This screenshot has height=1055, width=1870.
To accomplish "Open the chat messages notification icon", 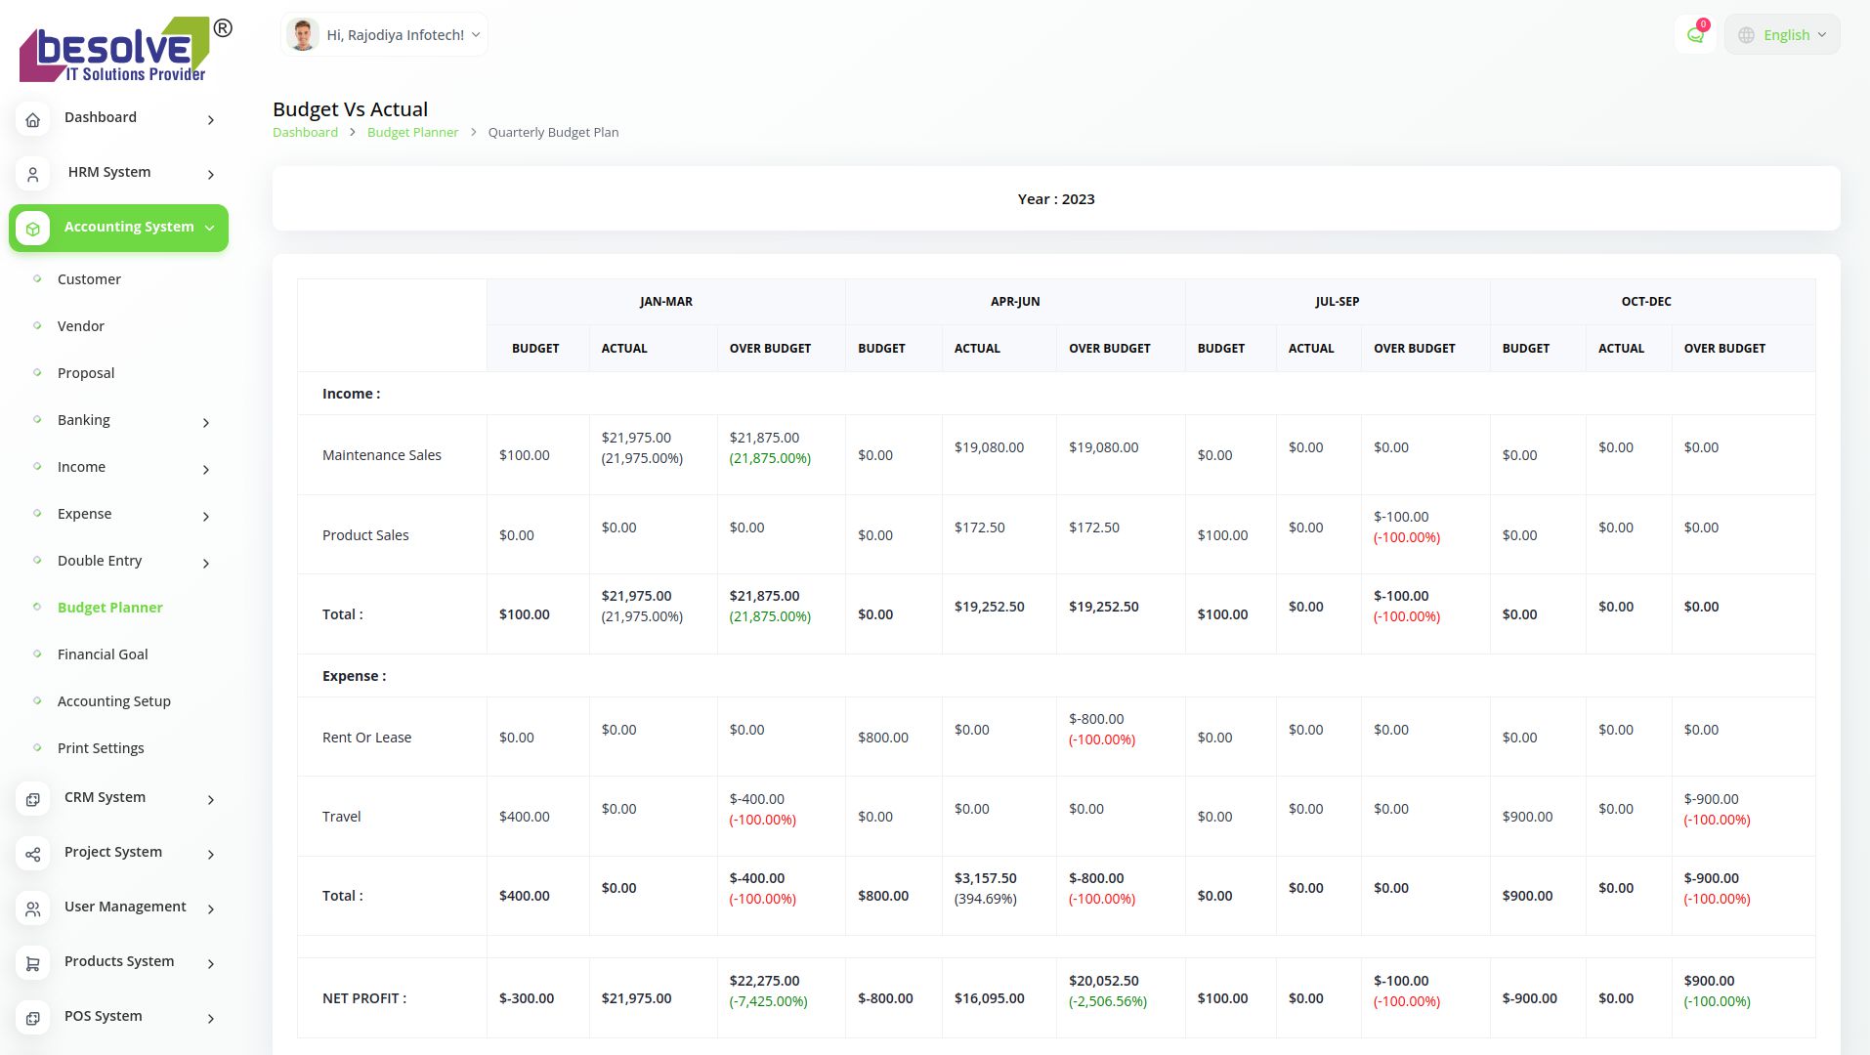I will click(1695, 35).
